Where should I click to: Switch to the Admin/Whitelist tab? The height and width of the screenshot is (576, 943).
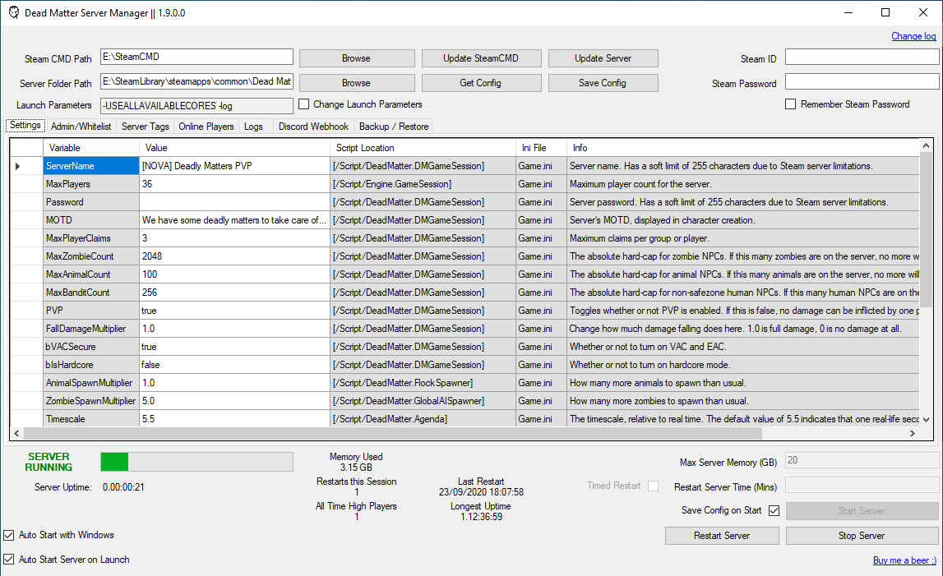tap(81, 126)
